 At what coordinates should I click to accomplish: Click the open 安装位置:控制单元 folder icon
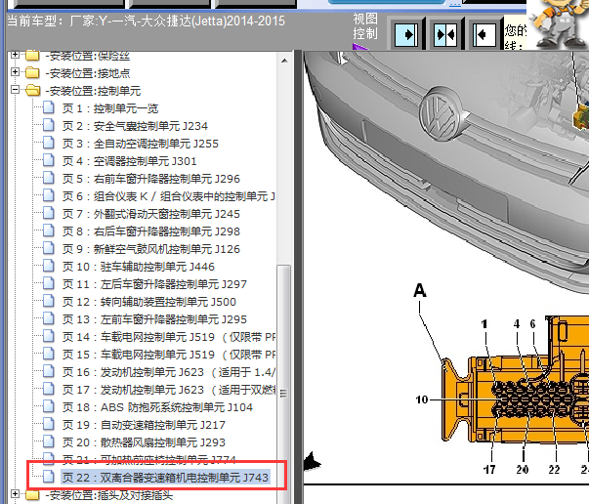click(32, 90)
